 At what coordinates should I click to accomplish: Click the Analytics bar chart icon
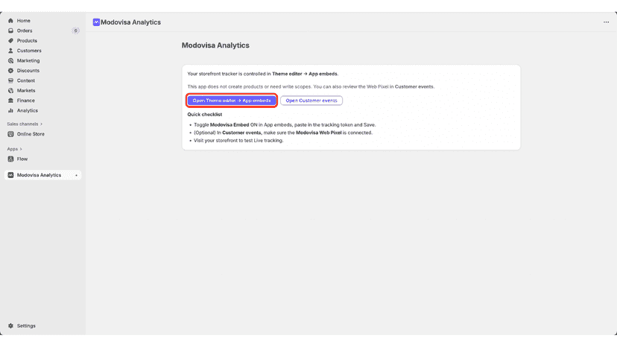pyautogui.click(x=10, y=110)
